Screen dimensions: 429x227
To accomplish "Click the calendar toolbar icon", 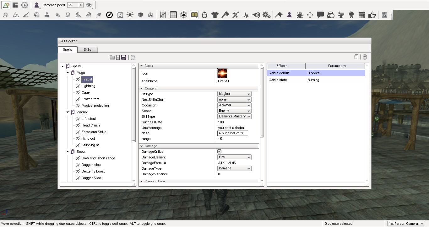I will [362, 15].
